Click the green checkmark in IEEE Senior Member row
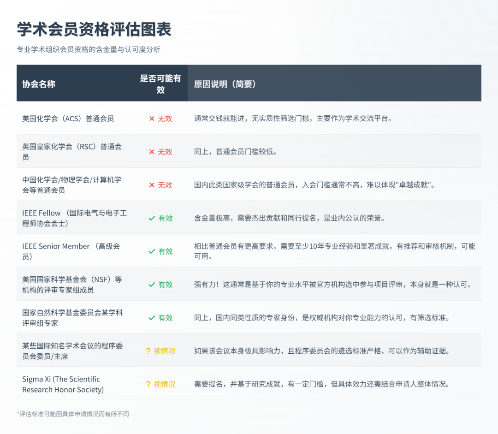The width and height of the screenshot is (498, 434). (151, 251)
